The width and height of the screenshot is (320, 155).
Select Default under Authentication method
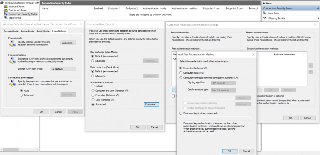click(x=93, y=86)
